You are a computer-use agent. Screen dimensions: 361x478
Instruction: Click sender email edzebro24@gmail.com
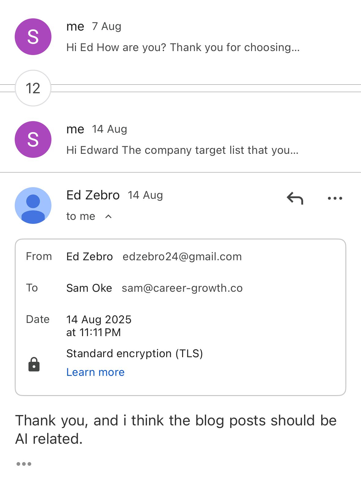(x=182, y=257)
